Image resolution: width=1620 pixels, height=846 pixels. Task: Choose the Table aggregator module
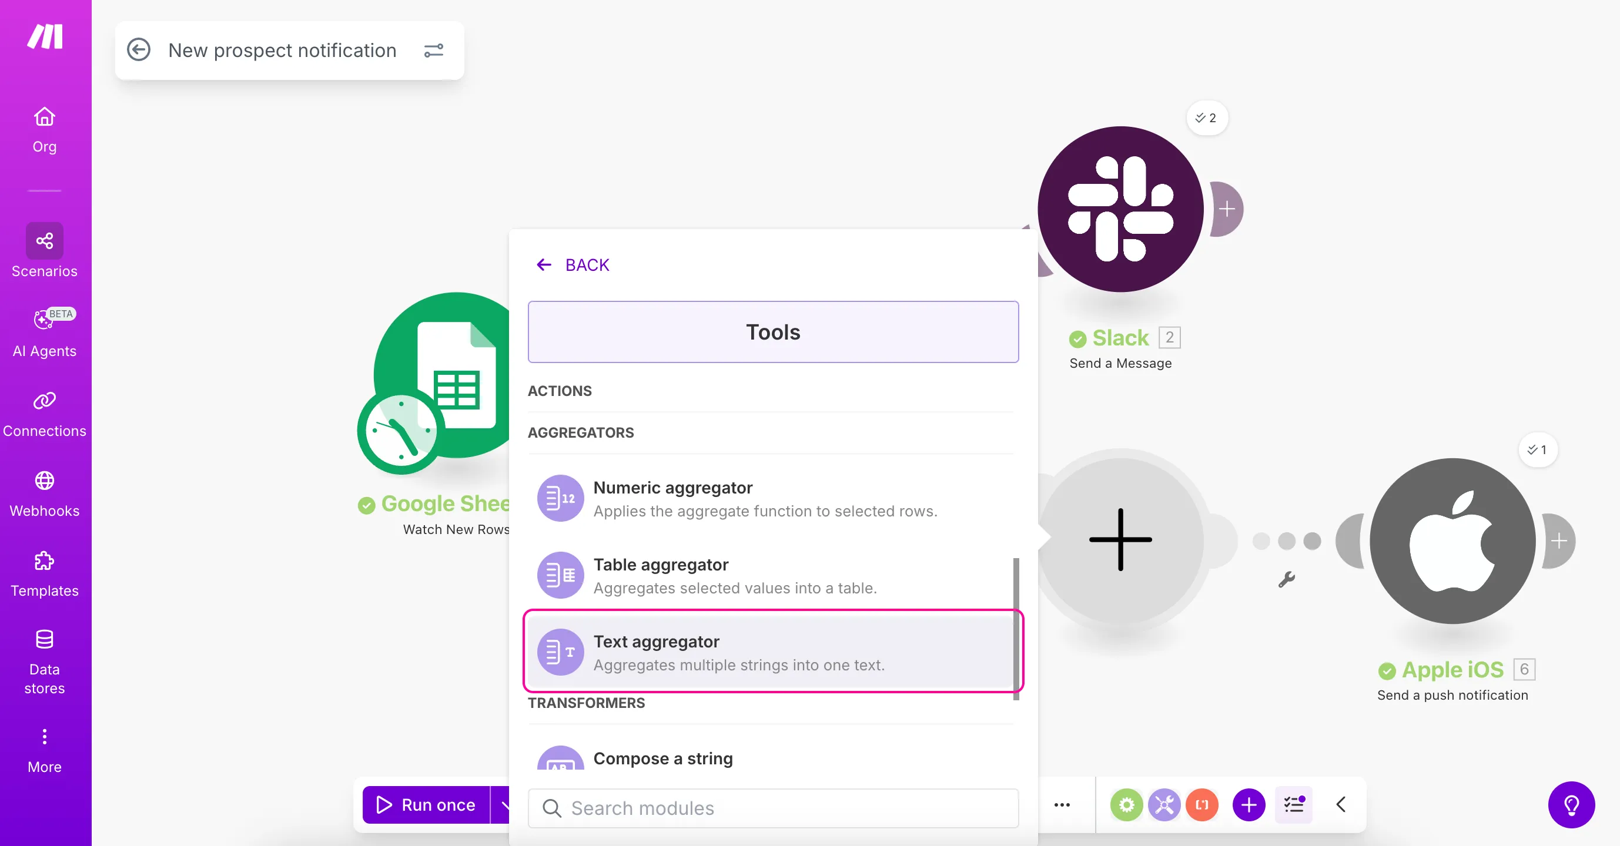pos(771,576)
